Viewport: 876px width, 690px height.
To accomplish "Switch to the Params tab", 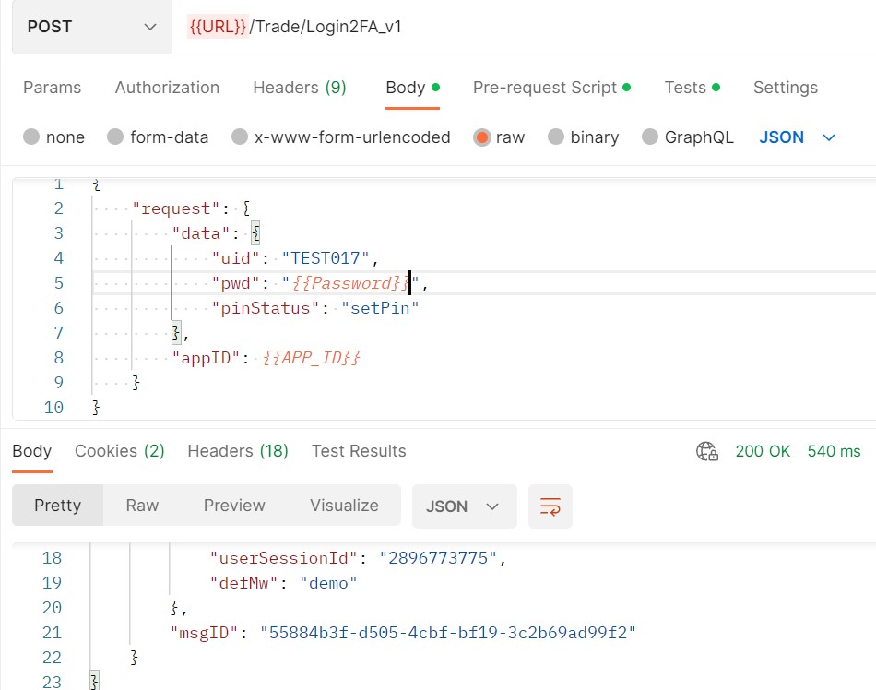I will pyautogui.click(x=52, y=88).
